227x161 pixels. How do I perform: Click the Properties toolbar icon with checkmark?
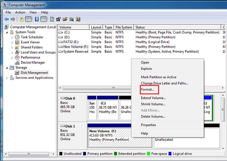click(58, 19)
